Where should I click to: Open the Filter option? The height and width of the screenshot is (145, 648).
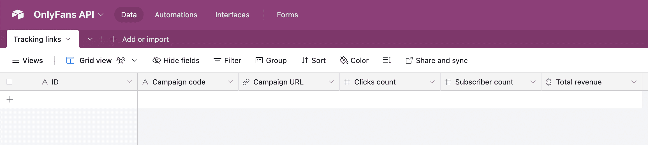tap(227, 60)
